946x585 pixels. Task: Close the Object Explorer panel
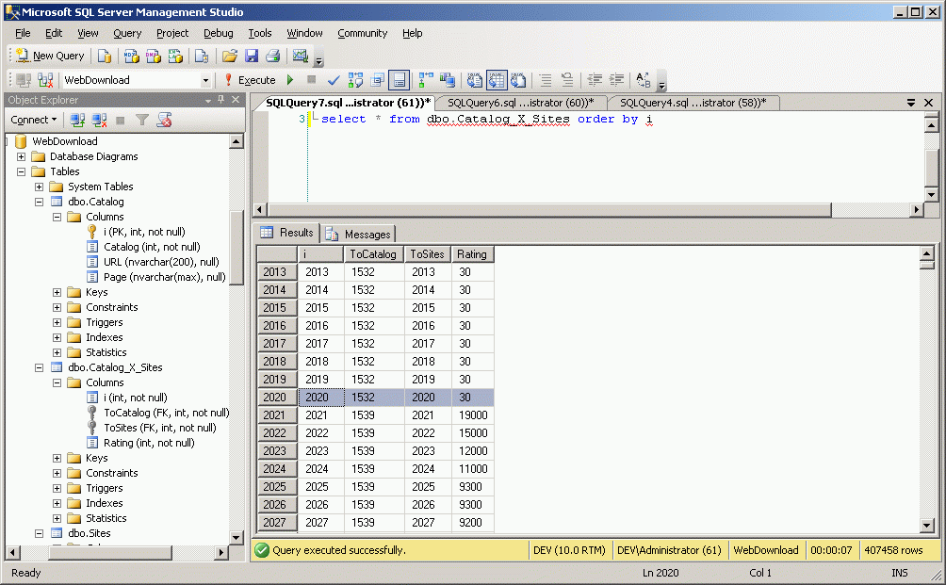[236, 100]
